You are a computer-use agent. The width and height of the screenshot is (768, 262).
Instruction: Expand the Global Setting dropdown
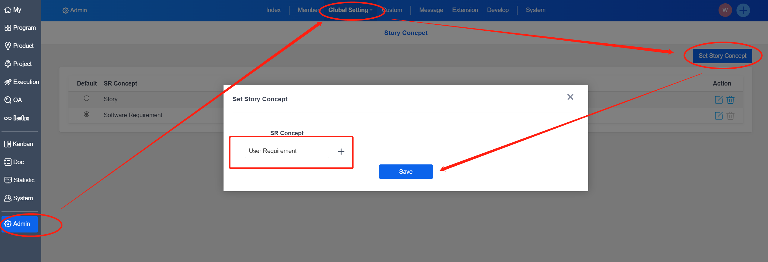350,10
